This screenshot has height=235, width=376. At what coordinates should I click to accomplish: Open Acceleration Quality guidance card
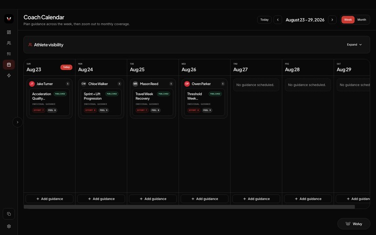tap(49, 103)
